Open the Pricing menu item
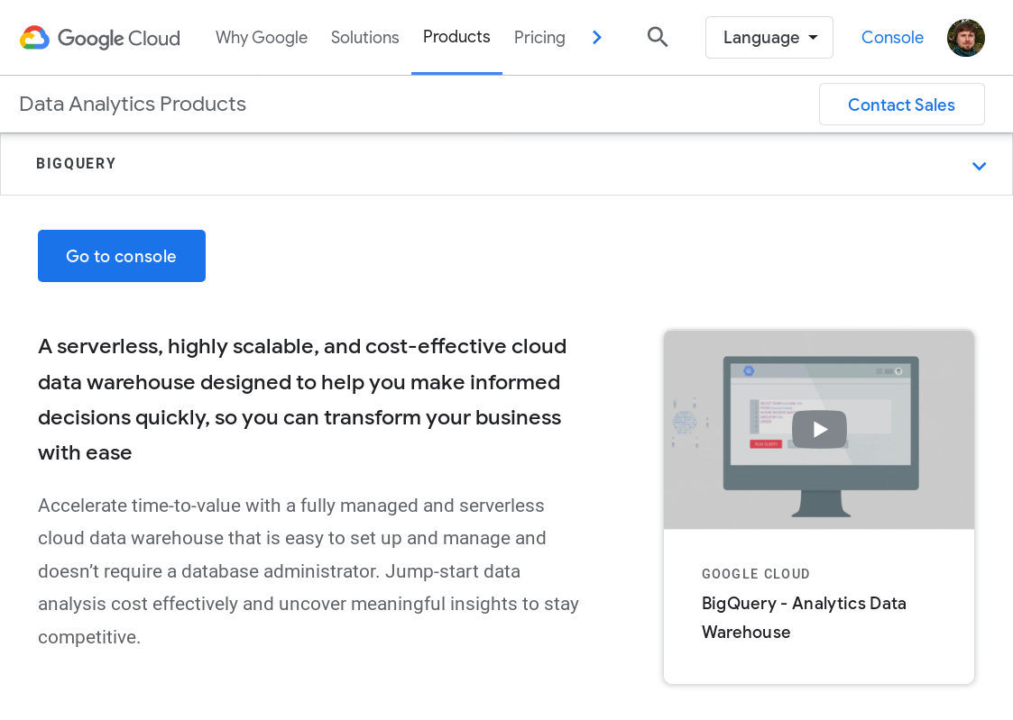1013x720 pixels. click(x=539, y=38)
